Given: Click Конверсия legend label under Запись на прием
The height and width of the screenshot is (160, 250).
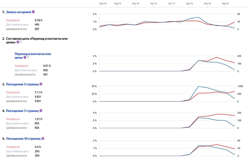Looking at the screenshot, I should 13,20.
